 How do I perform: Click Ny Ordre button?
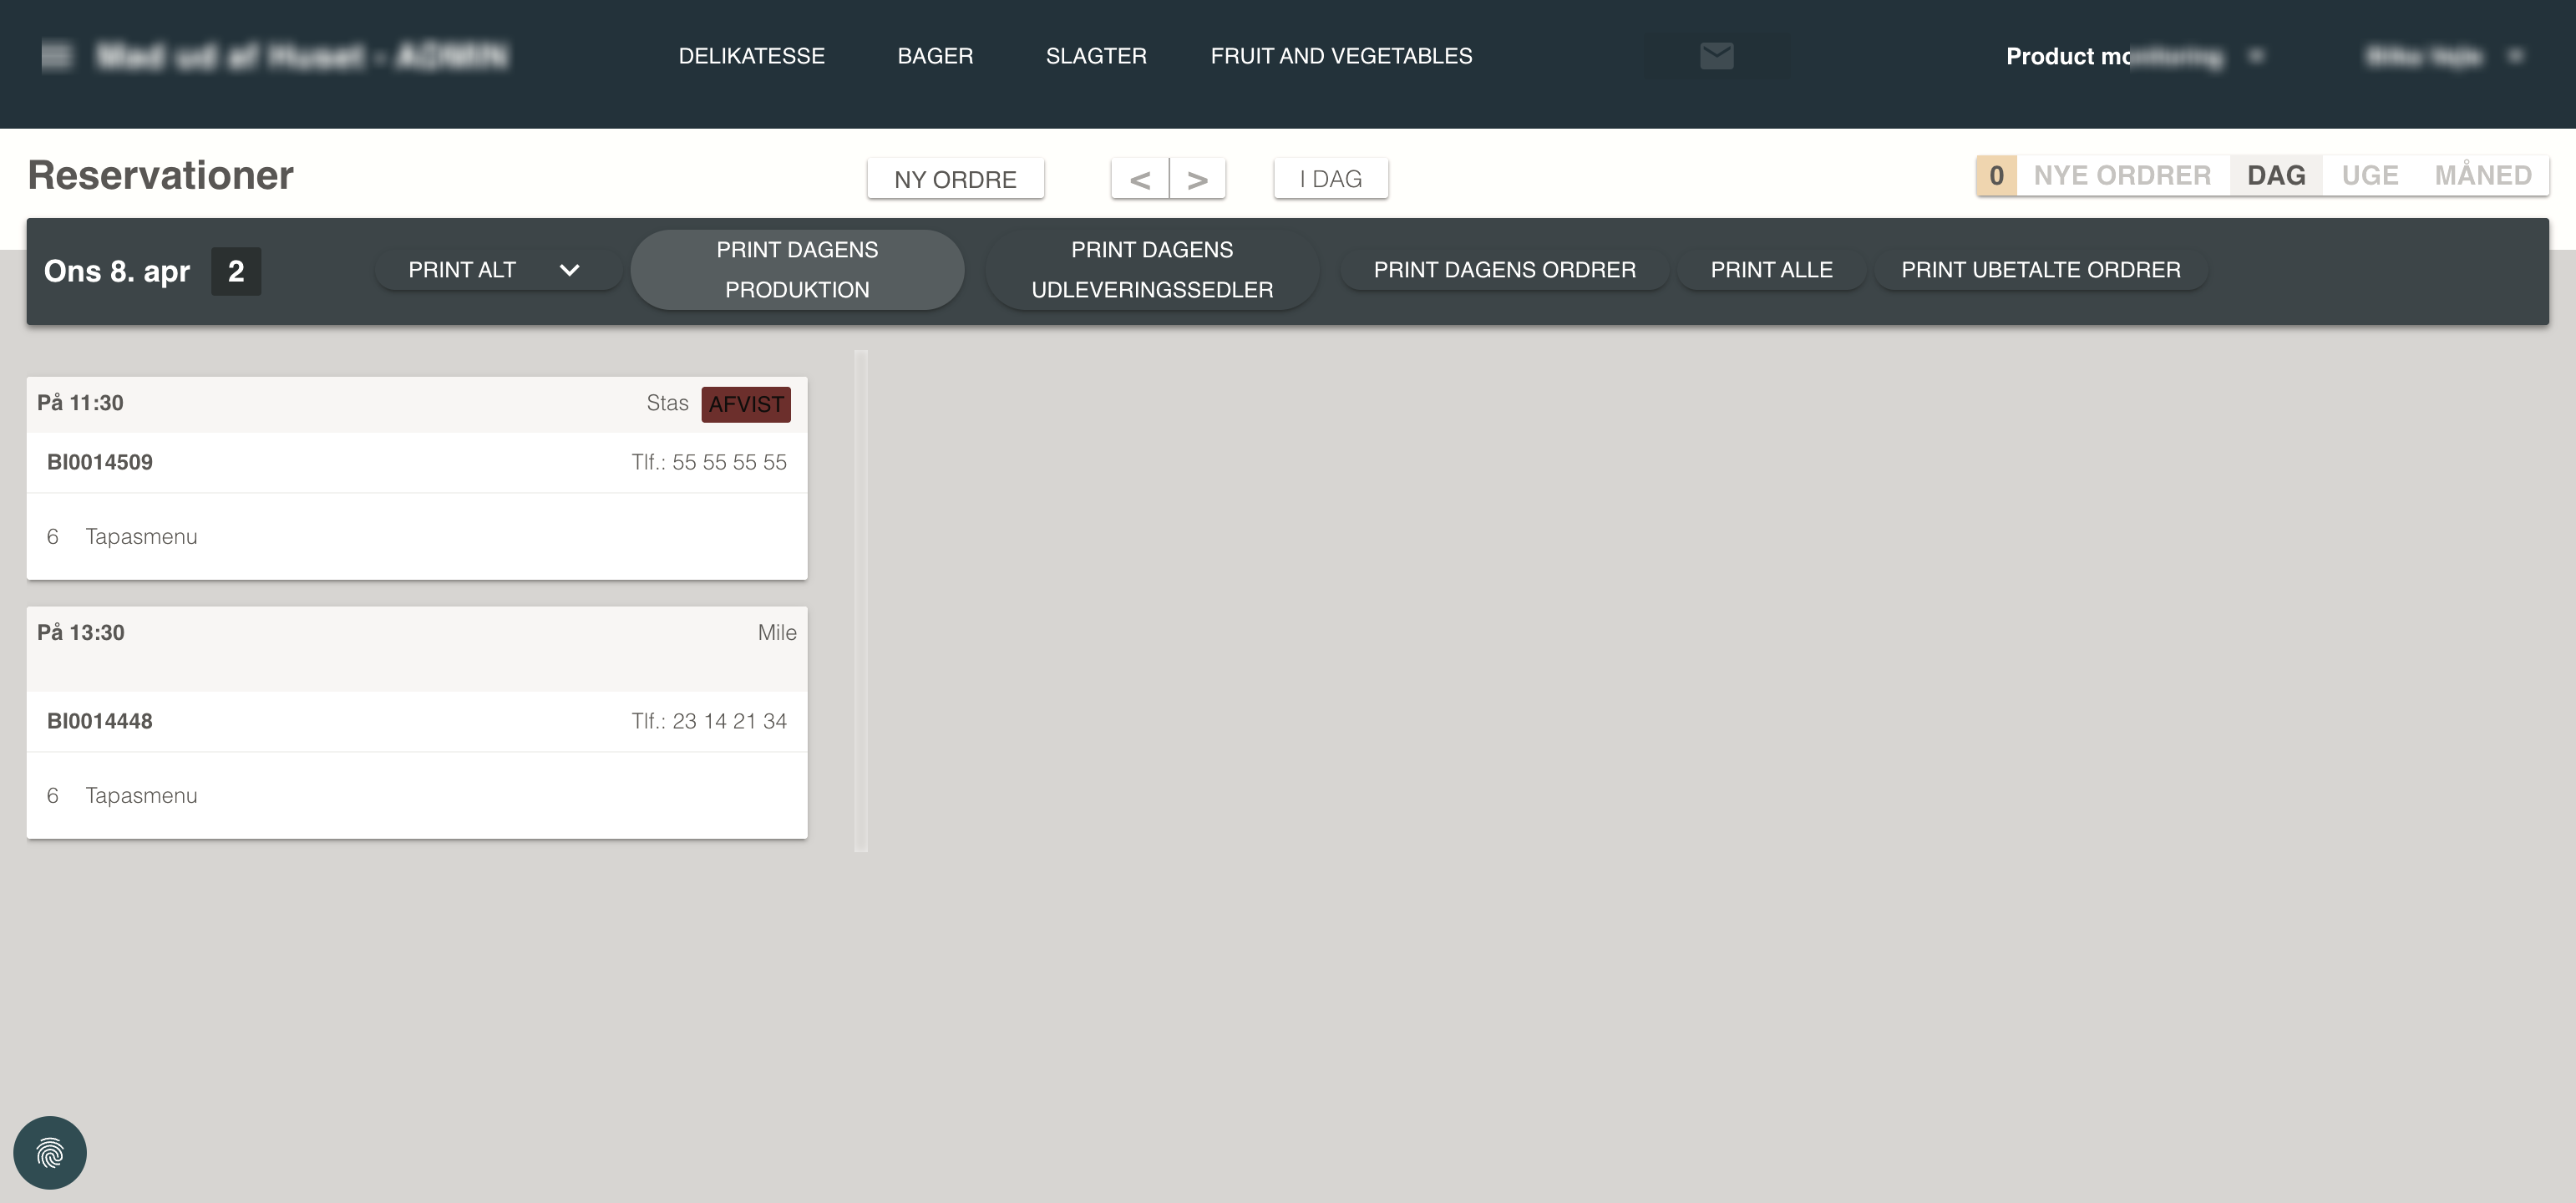[x=955, y=179]
